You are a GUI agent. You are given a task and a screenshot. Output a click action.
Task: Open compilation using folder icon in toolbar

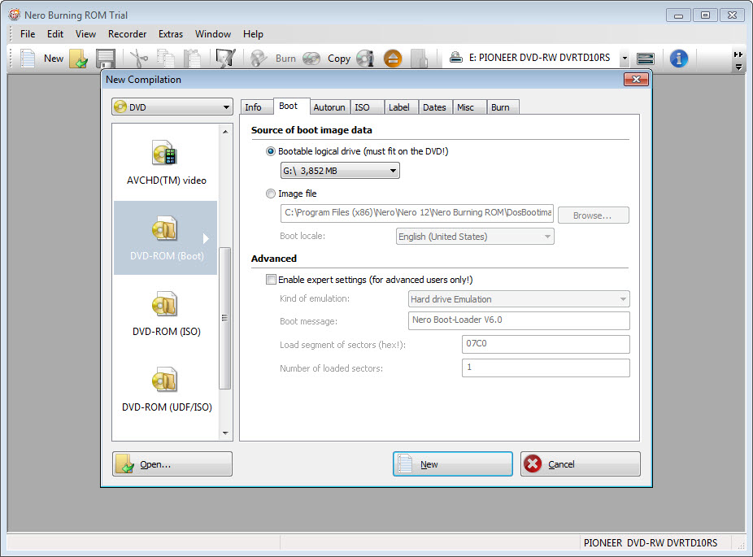pyautogui.click(x=78, y=58)
